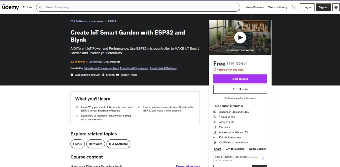Open the Explore menu
The width and height of the screenshot is (340, 167).
(x=27, y=7)
